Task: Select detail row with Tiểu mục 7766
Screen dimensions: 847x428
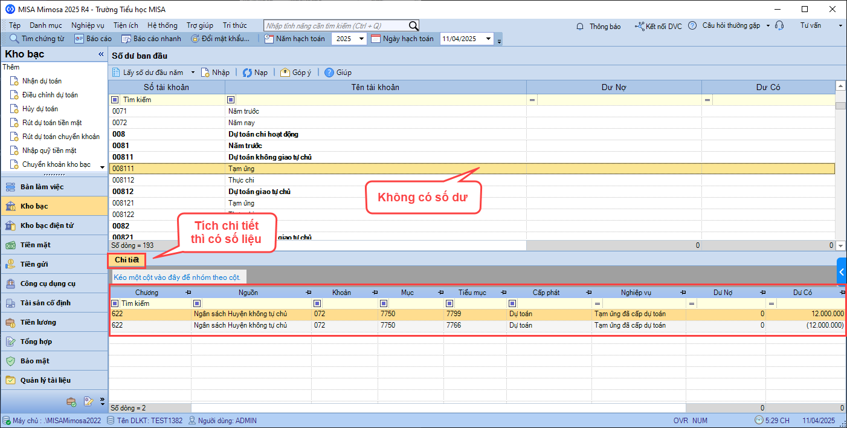Action: click(477, 325)
